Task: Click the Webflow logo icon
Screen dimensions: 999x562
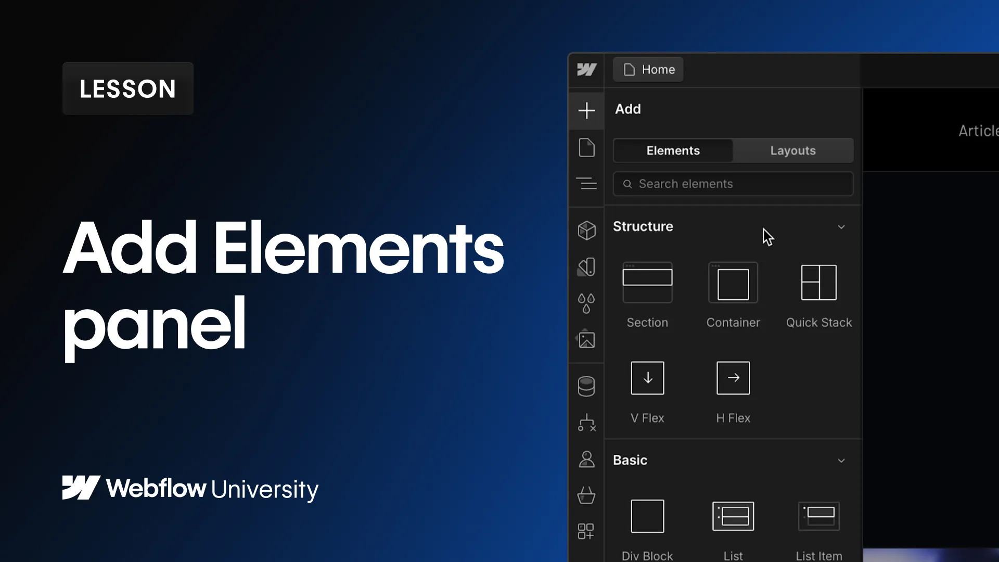Action: coord(586,69)
